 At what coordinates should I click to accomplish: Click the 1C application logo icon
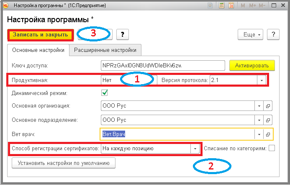click(x=5, y=5)
